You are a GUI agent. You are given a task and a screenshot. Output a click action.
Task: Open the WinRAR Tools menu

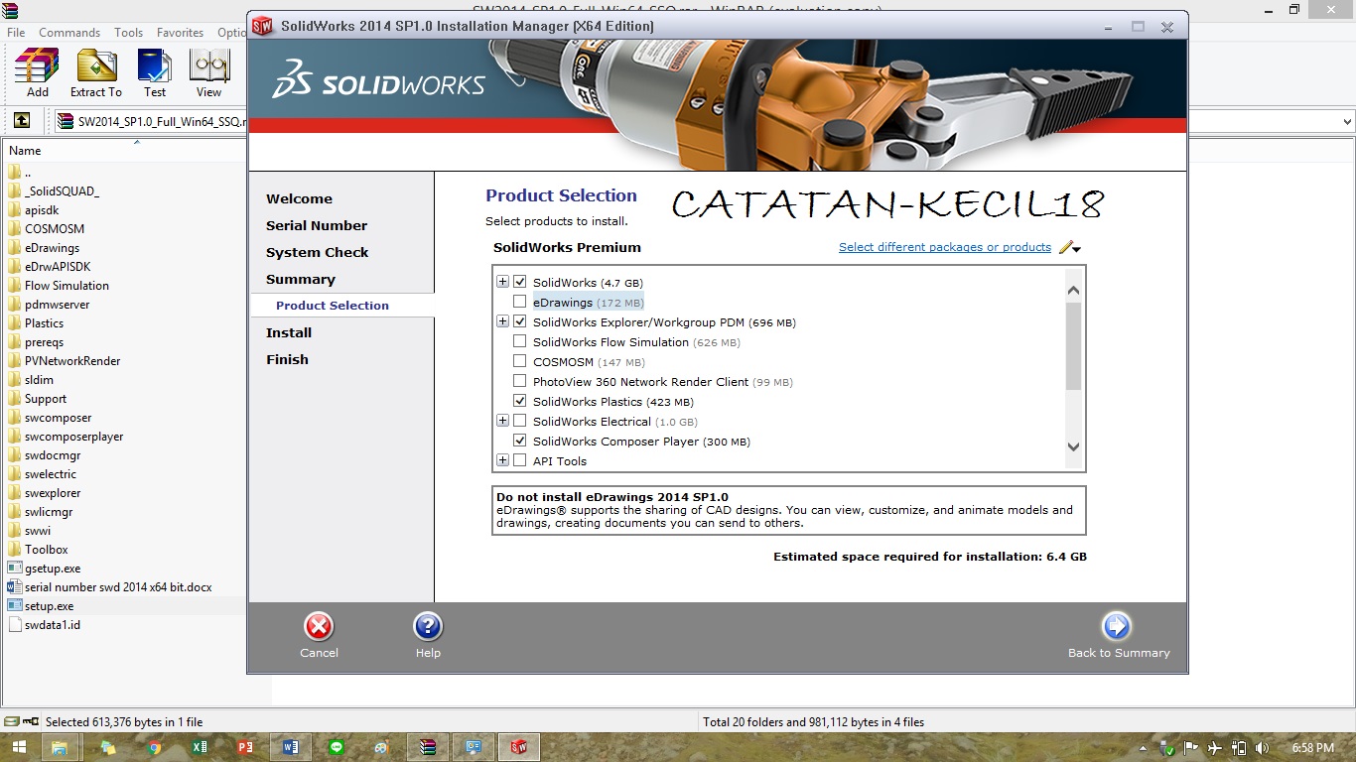point(129,32)
